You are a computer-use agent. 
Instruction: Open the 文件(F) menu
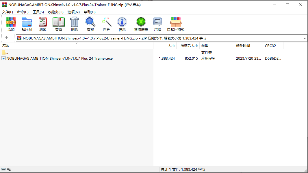8,12
